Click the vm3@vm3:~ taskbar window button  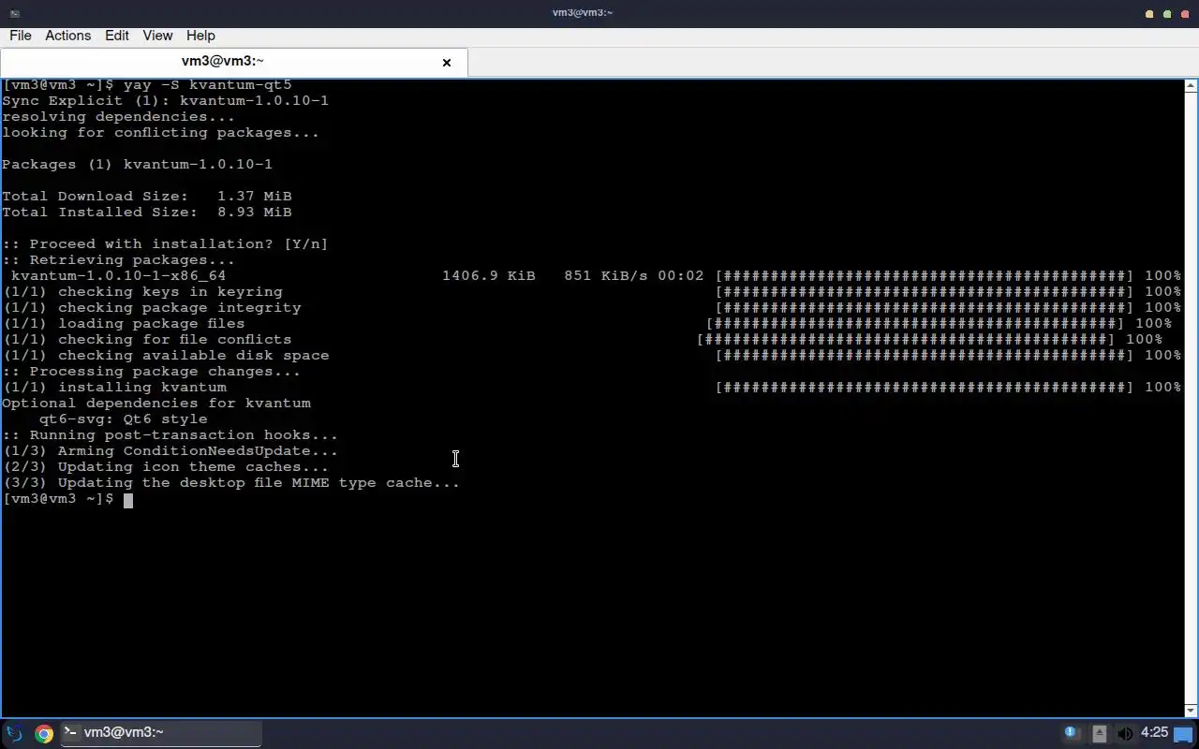point(161,733)
